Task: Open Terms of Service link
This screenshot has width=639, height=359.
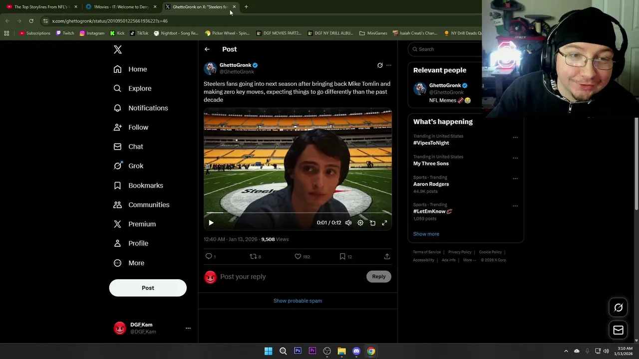Action: (x=427, y=252)
